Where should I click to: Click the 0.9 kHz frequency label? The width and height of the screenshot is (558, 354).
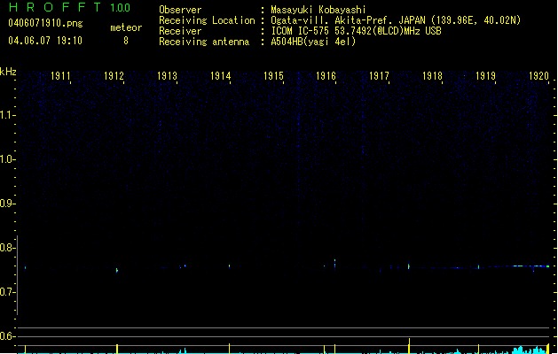(x=7, y=204)
